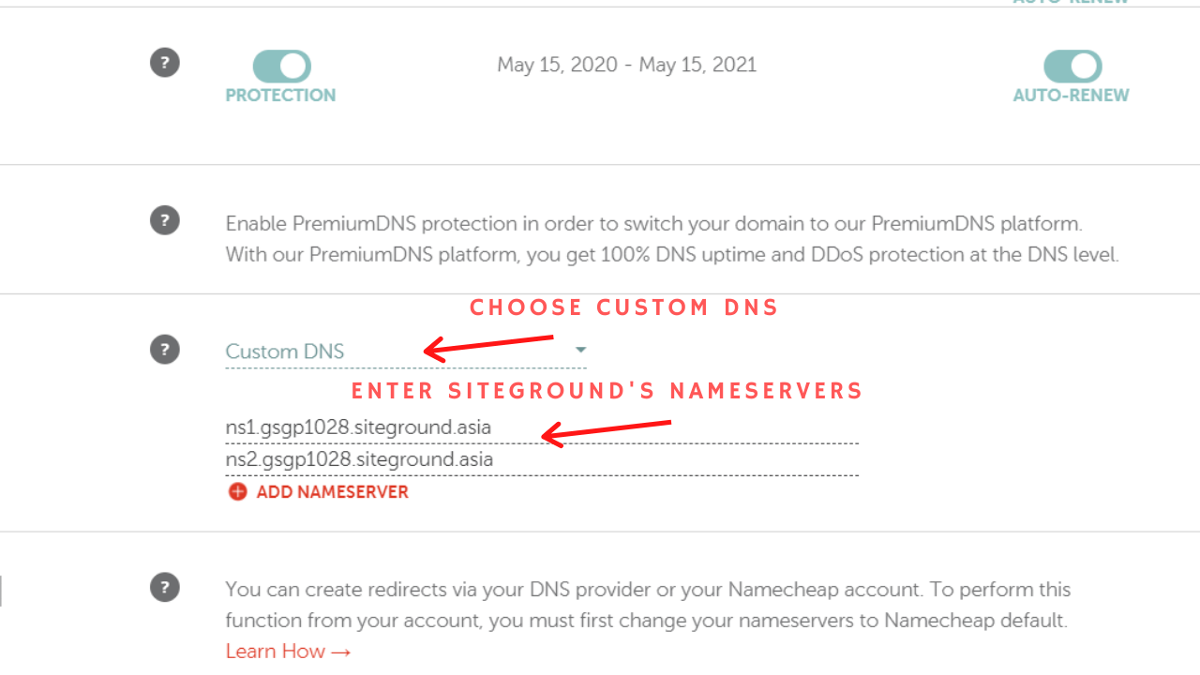Click the Enter SiteGround's Nameservers annotation
1200x675 pixels.
[x=607, y=391]
